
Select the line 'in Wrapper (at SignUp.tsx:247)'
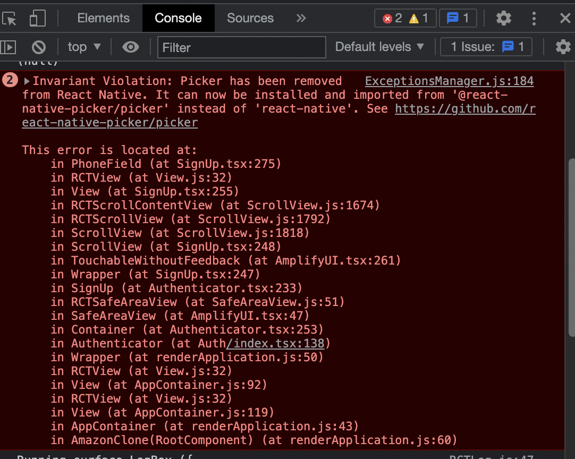tap(156, 275)
